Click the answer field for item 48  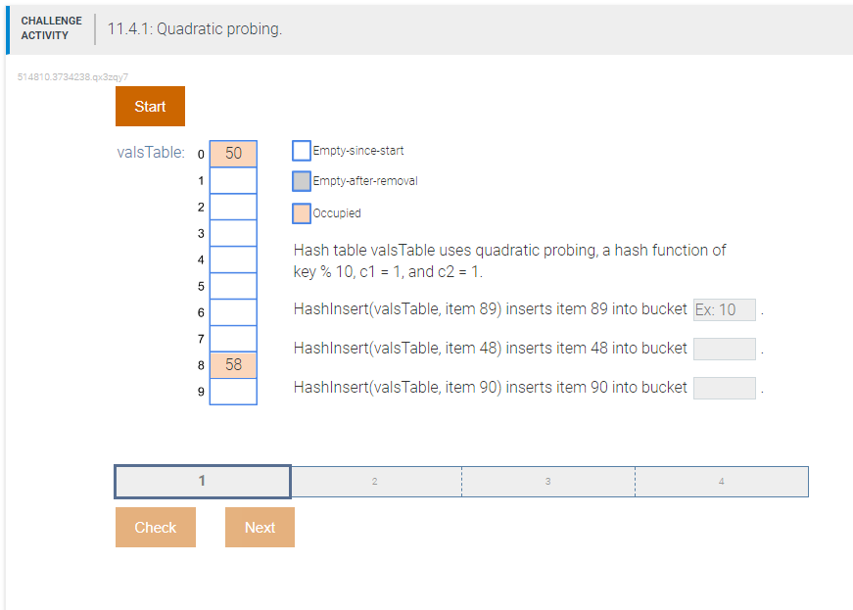pyautogui.click(x=724, y=348)
